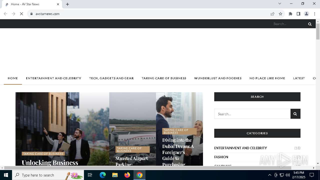Viewport: 320px width, 180px height.
Task: Click the browser back arrow
Action: point(5,14)
